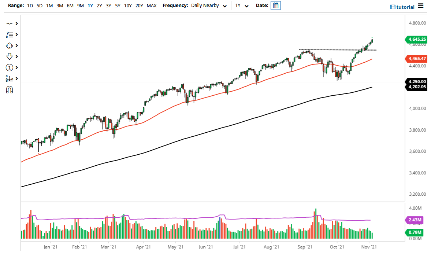This screenshot has height=254, width=431.
Task: Open the annotation notes tool
Action: click(x=10, y=34)
